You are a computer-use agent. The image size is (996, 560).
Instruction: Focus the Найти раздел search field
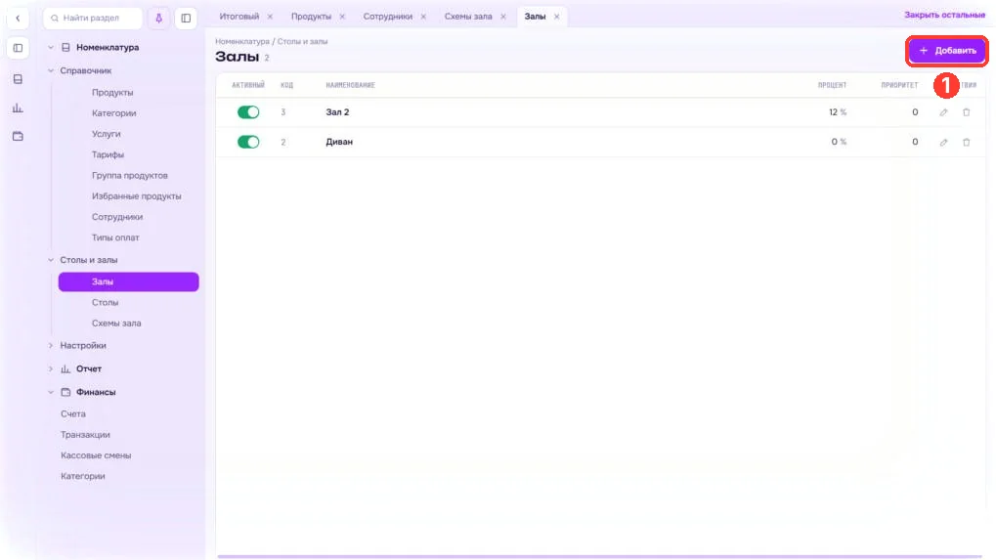point(93,18)
